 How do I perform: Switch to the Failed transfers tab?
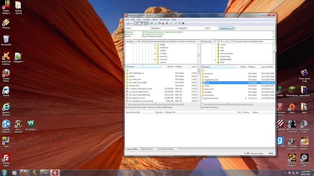[x=147, y=149]
